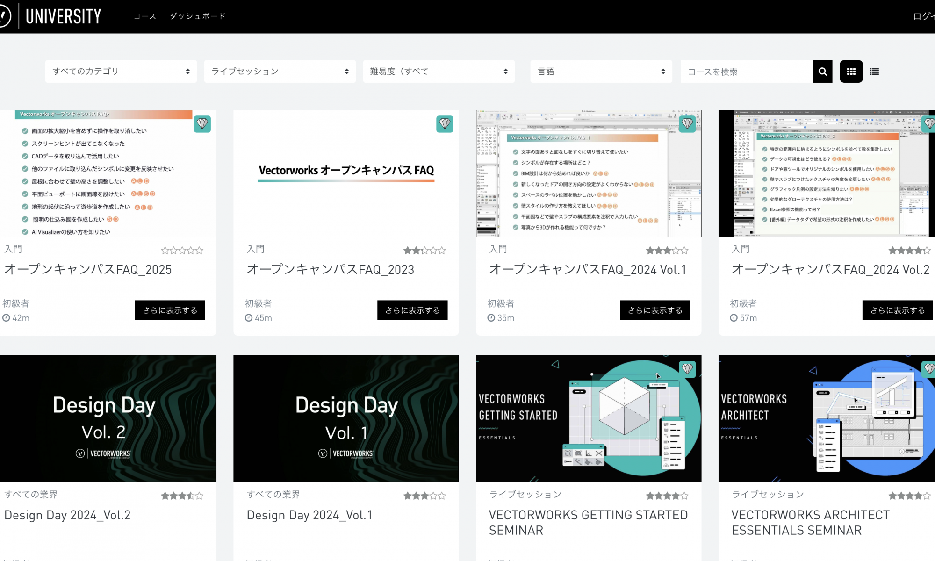The image size is (935, 561).
Task: Open the Vectorworks Architect Essentials thumbnail
Action: (827, 419)
